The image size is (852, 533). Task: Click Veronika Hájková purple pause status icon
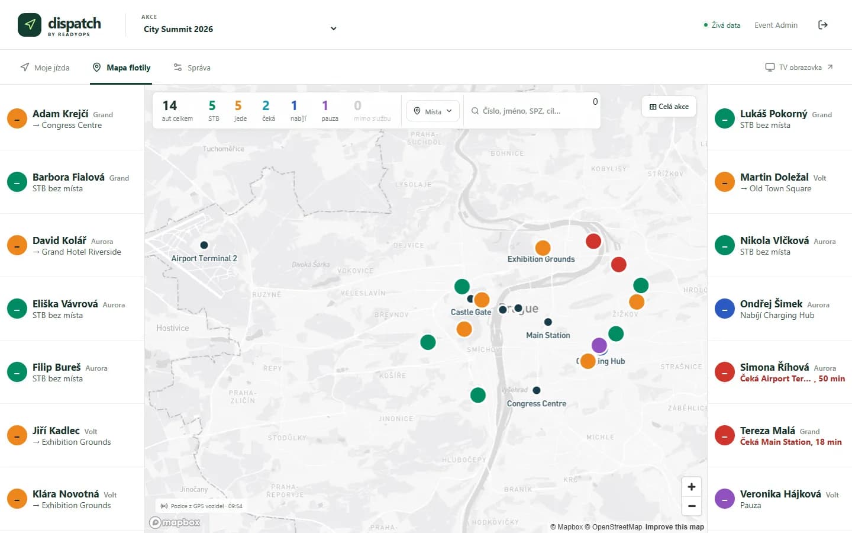[724, 499]
